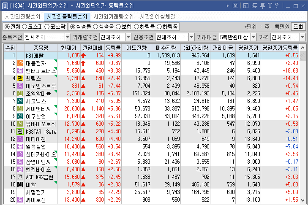Select the 상승률 radio button
The width and height of the screenshot is (308, 205).
click(x=73, y=27)
